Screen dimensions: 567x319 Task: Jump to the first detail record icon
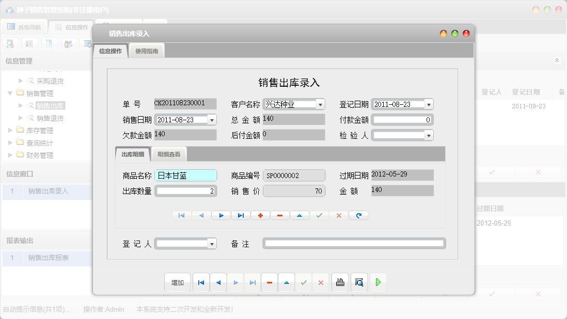(181, 215)
